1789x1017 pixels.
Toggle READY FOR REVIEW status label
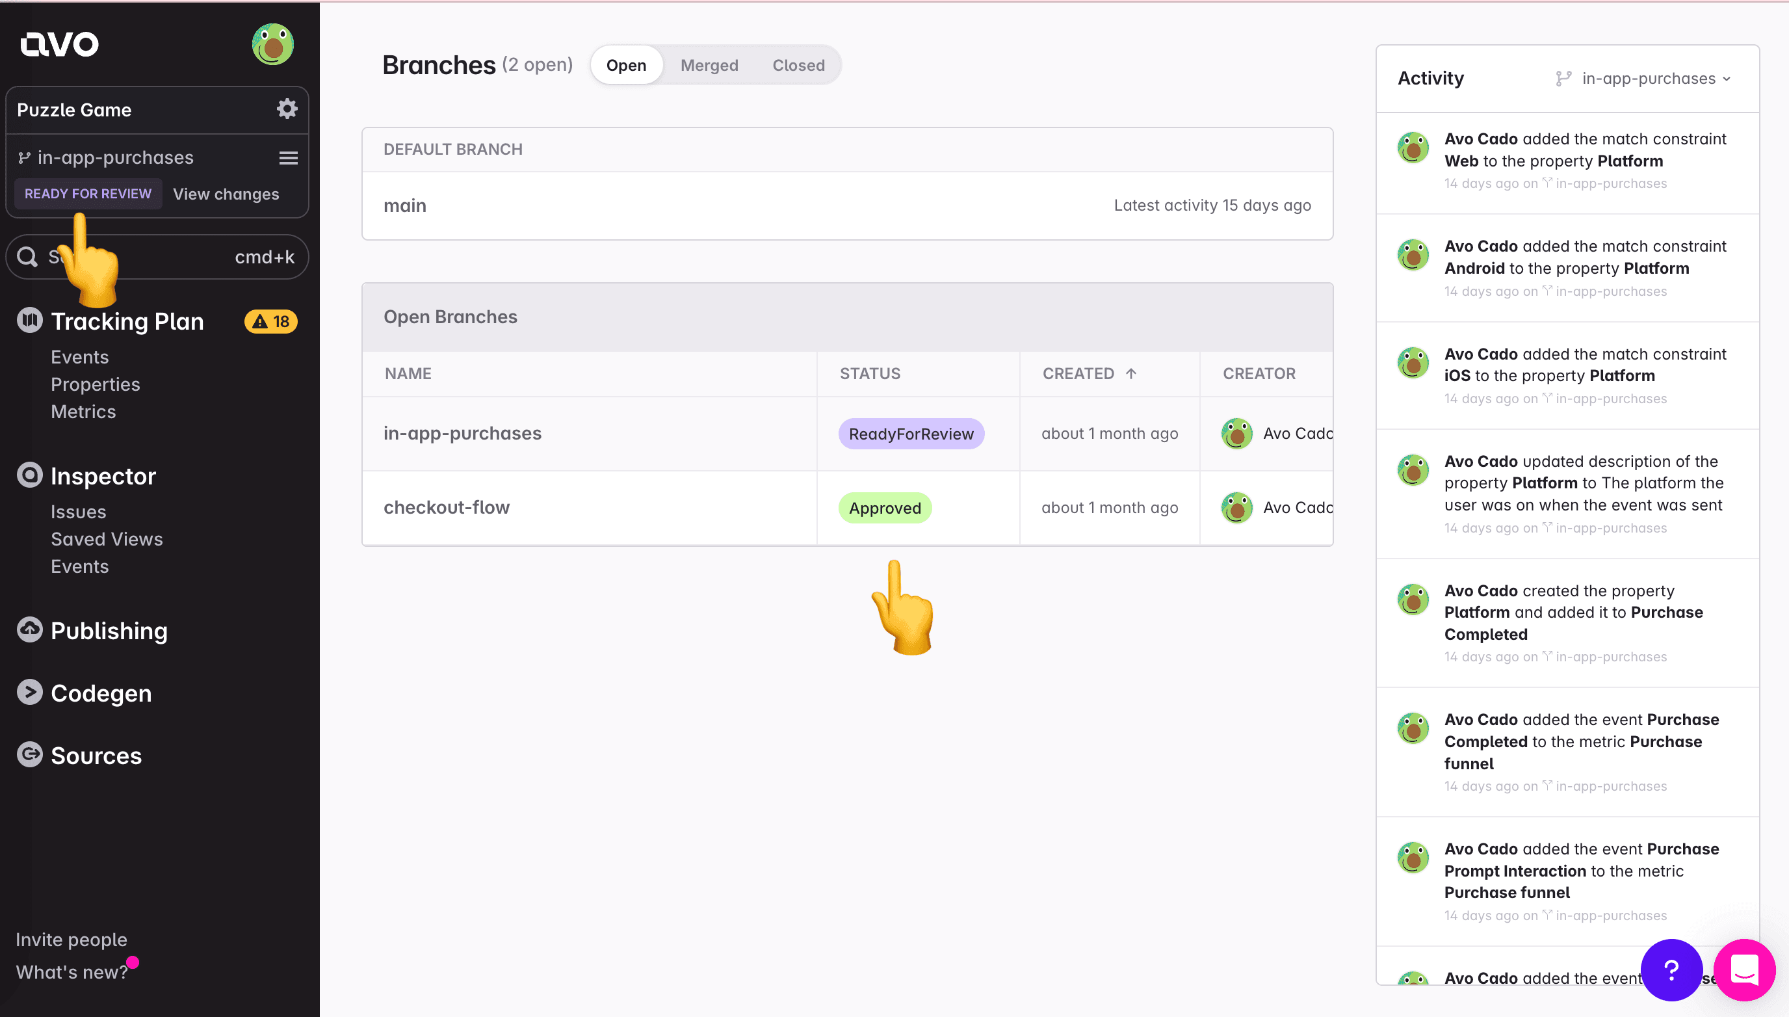tap(87, 193)
